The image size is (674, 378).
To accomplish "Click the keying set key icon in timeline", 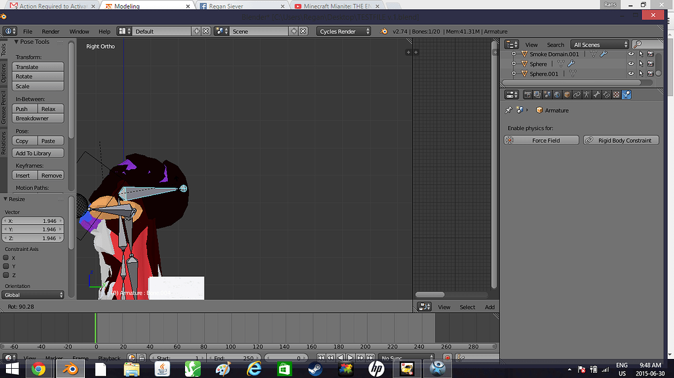I will tap(460, 358).
